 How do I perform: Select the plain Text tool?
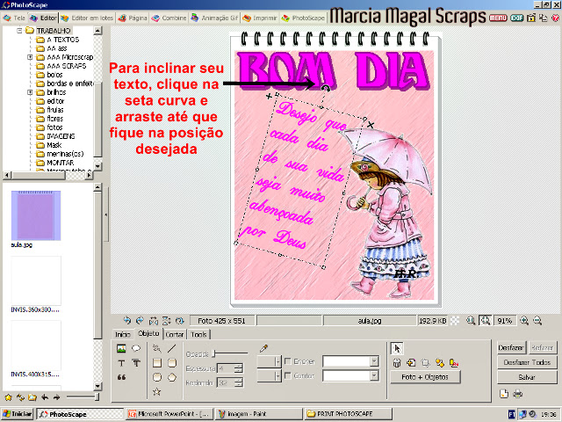(x=121, y=363)
